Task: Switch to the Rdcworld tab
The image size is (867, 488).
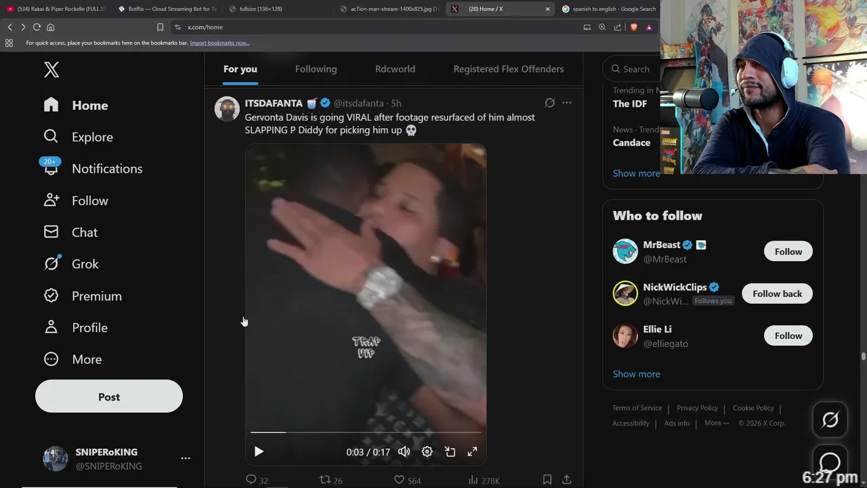Action: pos(395,69)
